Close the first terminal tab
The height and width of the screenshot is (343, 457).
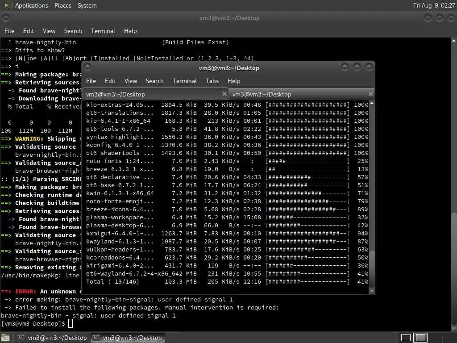pyautogui.click(x=224, y=94)
